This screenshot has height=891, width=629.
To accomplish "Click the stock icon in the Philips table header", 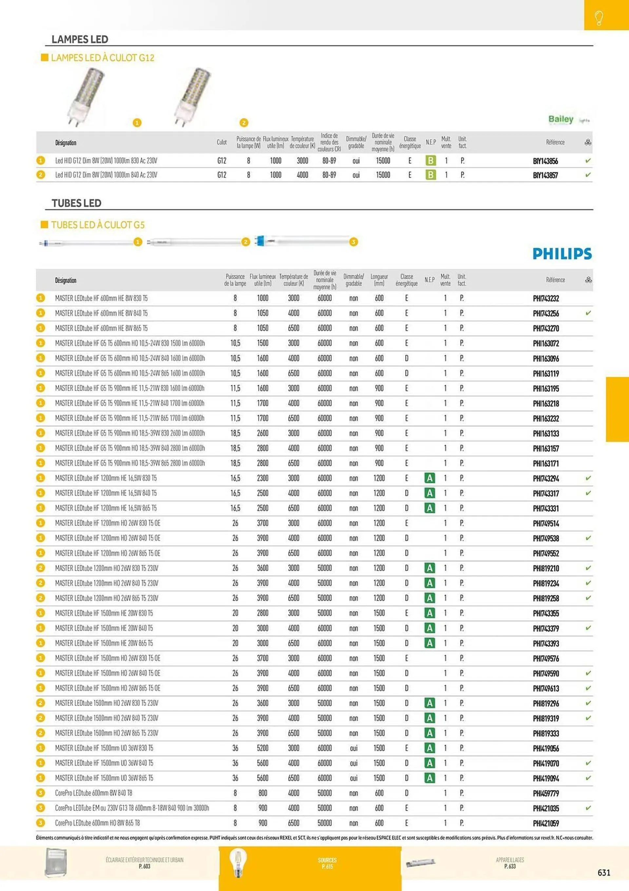I will click(588, 280).
